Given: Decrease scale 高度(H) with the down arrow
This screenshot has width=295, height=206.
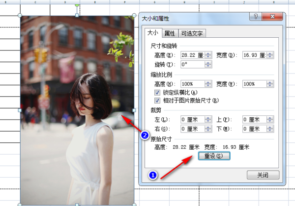Looking at the screenshot, I should pyautogui.click(x=208, y=85).
